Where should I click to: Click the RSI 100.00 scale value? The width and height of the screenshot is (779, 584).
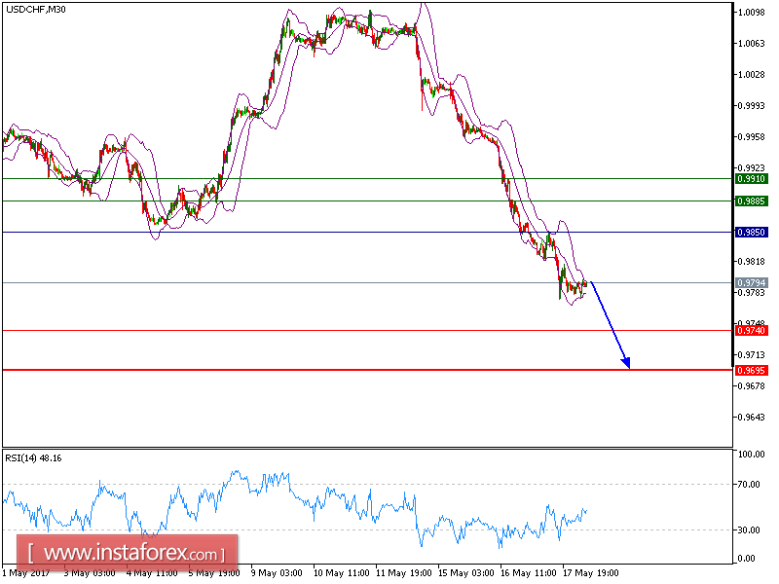tap(752, 455)
